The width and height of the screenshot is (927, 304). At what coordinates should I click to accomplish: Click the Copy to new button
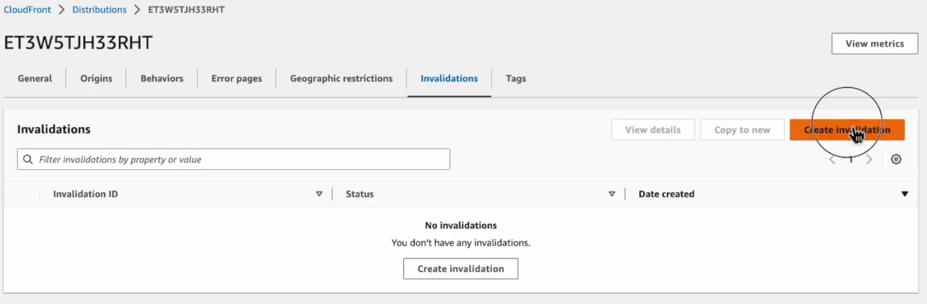[x=742, y=130]
